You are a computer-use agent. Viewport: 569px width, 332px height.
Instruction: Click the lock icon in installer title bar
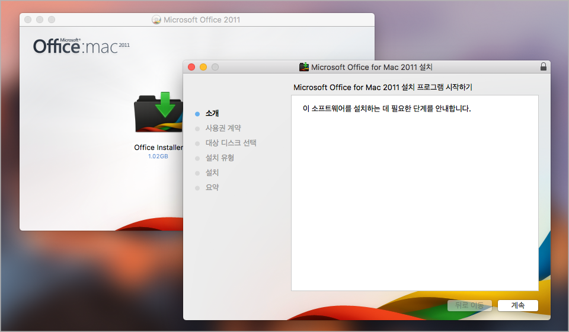[x=544, y=66]
